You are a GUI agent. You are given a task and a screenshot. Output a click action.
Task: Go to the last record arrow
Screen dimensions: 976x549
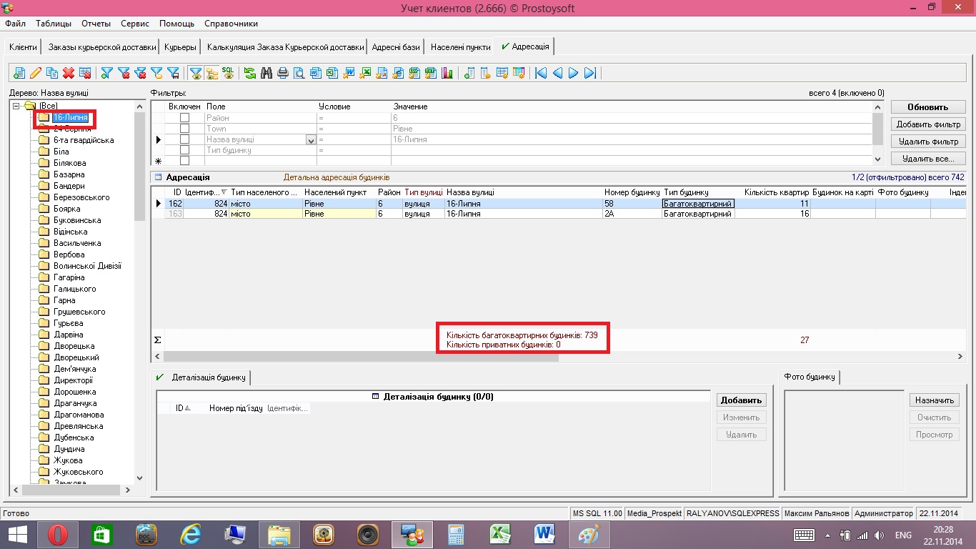point(590,72)
